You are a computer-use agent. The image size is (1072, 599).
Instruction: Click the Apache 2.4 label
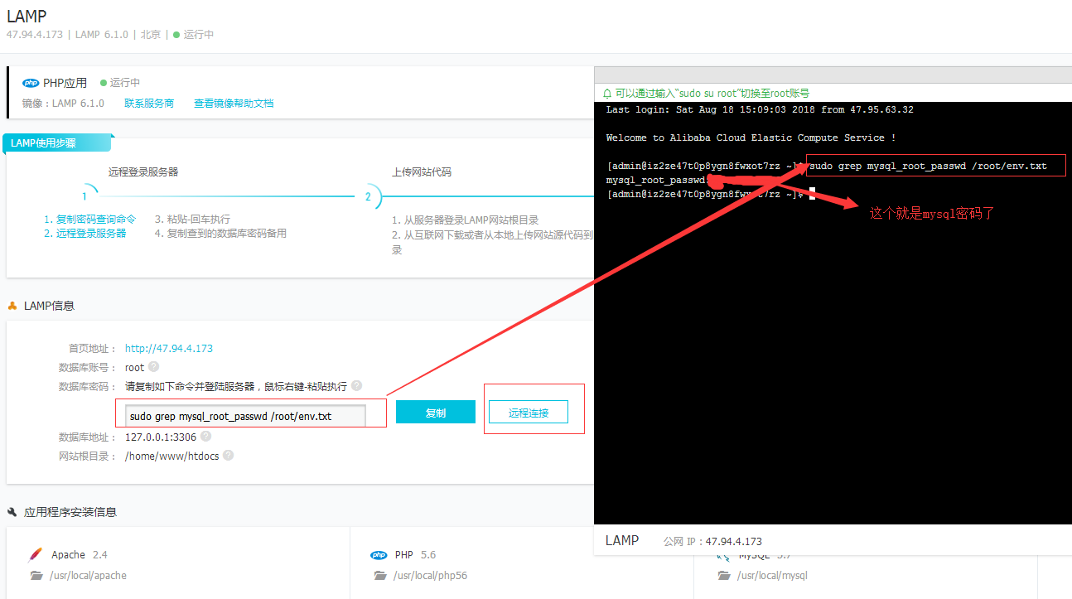[x=80, y=555]
